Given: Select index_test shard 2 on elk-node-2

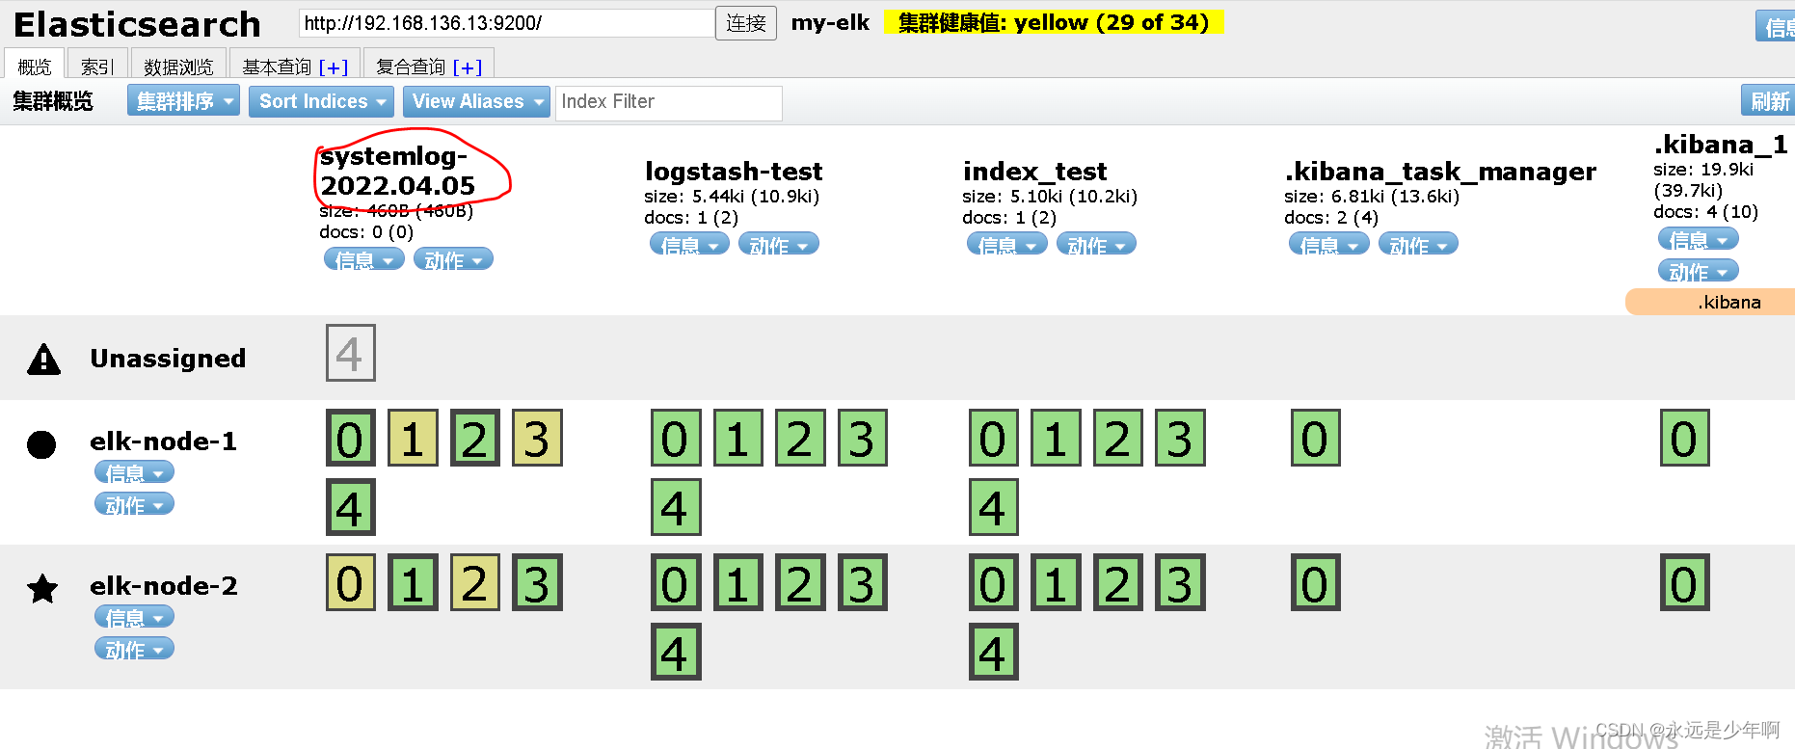Looking at the screenshot, I should [x=1118, y=582].
